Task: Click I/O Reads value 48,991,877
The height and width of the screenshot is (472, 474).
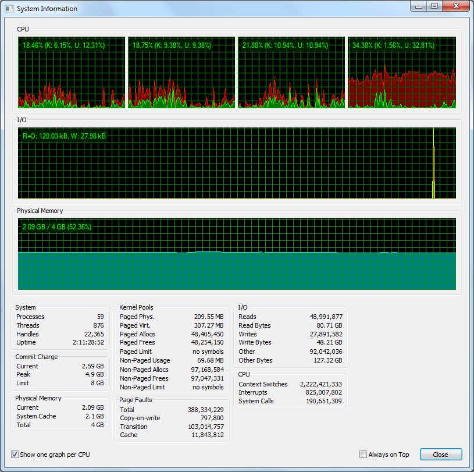Action: click(x=326, y=317)
